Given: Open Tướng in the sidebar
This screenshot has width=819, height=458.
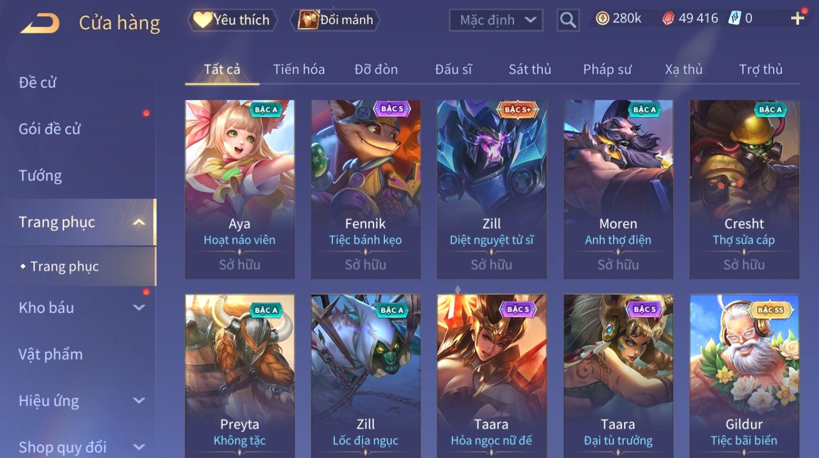Looking at the screenshot, I should pyautogui.click(x=40, y=176).
